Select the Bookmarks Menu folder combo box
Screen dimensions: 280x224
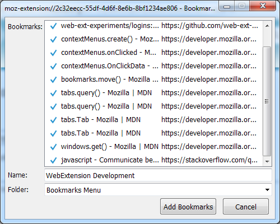[x=158, y=190]
